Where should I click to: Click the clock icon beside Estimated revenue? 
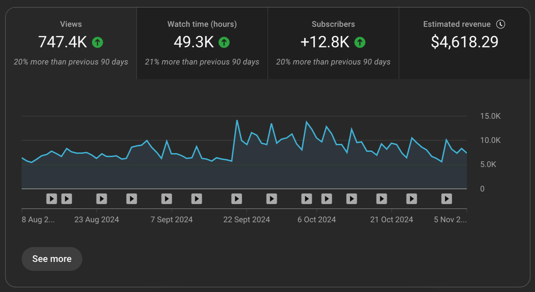tap(500, 24)
